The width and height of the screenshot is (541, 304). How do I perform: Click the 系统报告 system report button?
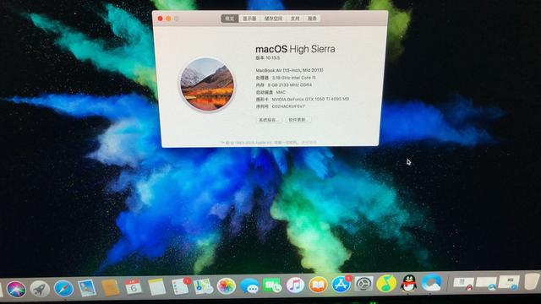coord(269,120)
